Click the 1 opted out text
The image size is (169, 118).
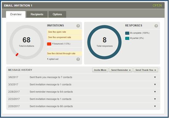[x=53, y=59]
